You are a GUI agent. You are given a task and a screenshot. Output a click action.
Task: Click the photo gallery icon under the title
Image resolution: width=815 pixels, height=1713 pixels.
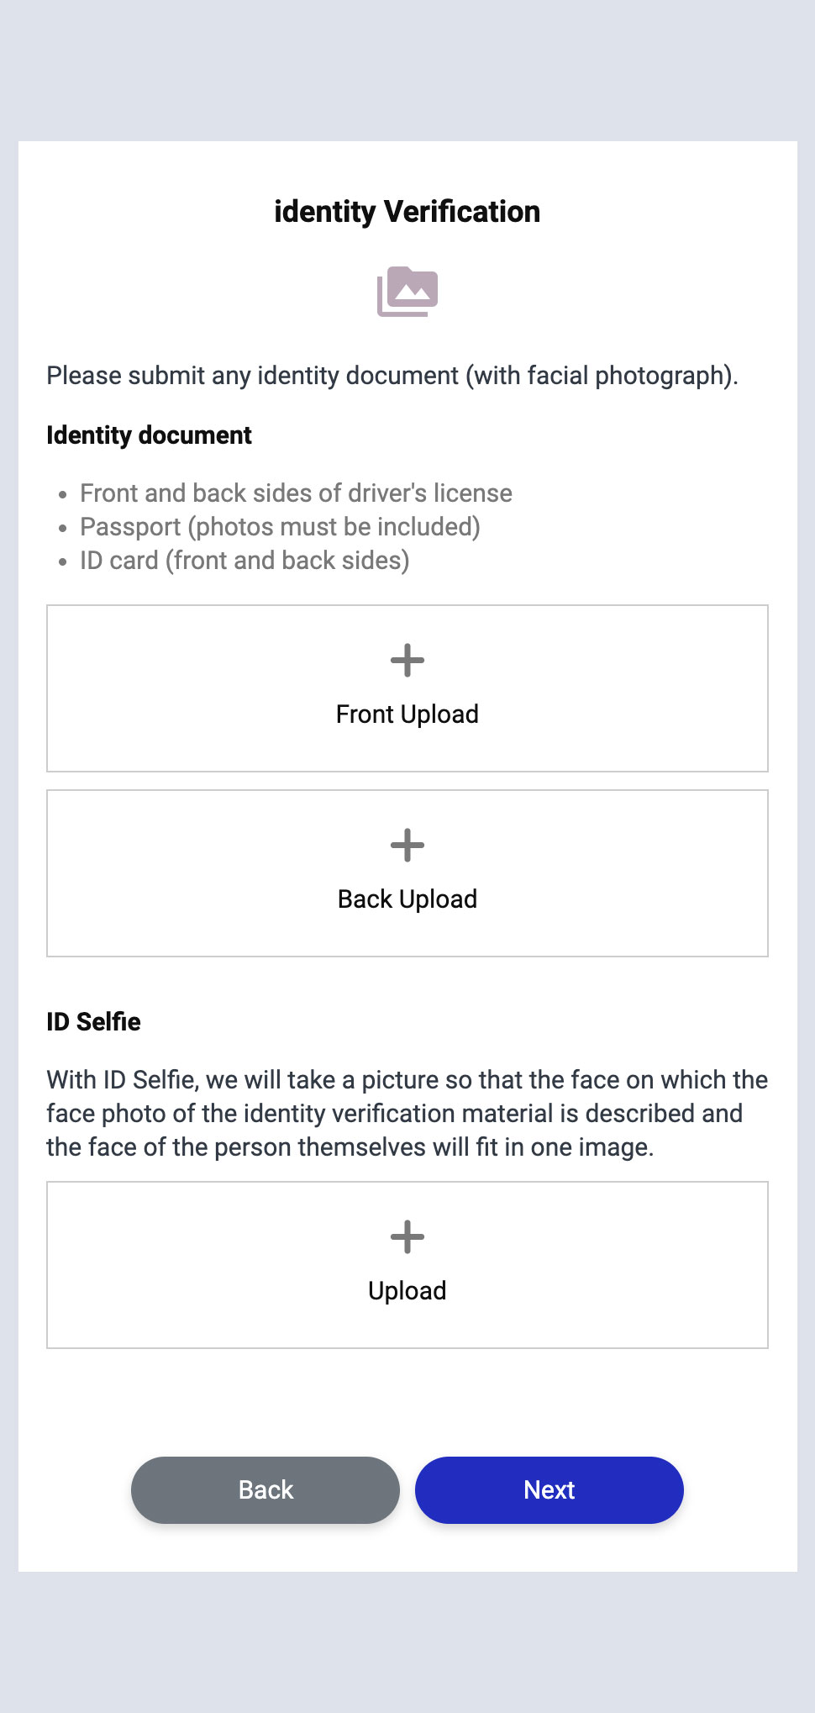coord(407,292)
